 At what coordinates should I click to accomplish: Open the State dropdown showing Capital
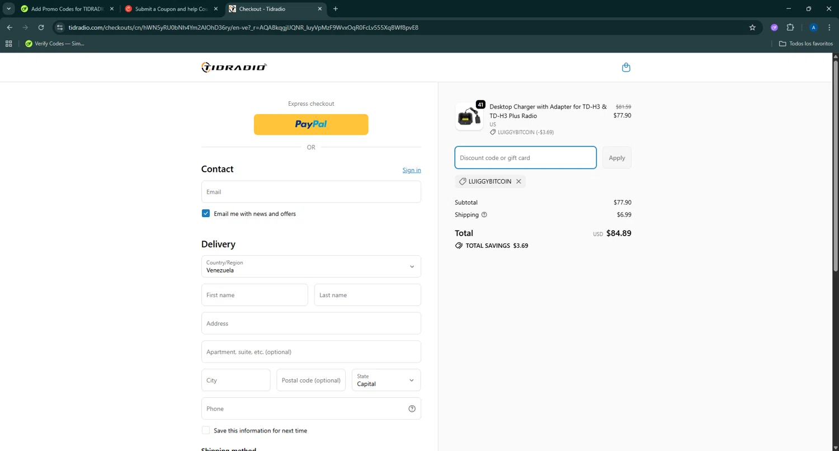[x=386, y=380]
